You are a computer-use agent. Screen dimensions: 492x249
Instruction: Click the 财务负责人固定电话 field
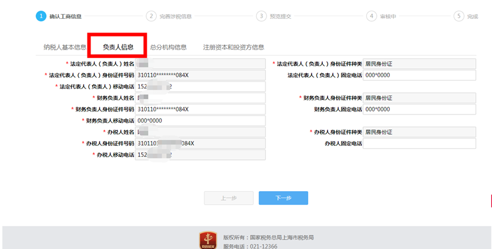(419, 109)
